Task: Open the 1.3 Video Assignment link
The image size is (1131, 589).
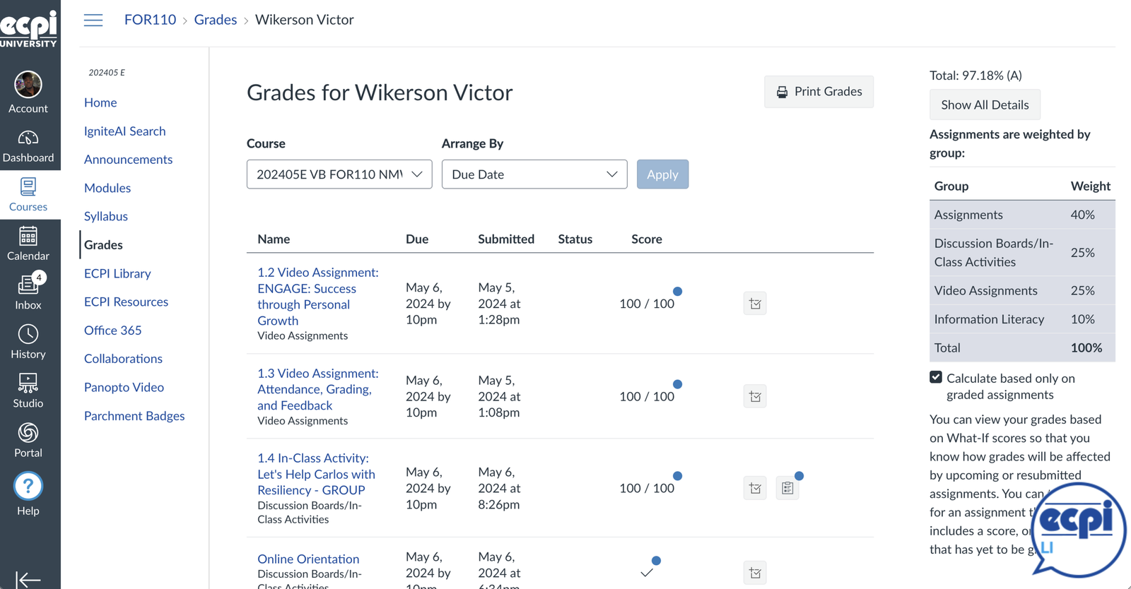Action: pyautogui.click(x=318, y=389)
